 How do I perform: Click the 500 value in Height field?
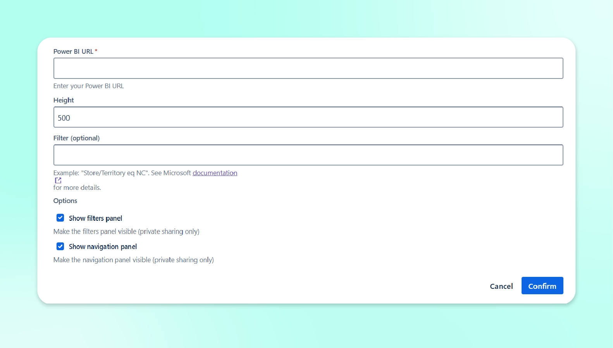pyautogui.click(x=64, y=118)
